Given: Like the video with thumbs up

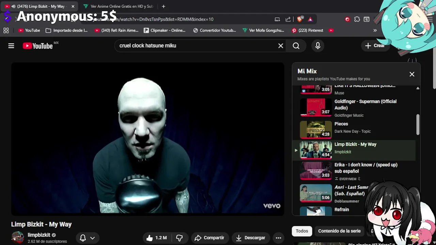Looking at the screenshot, I should (156, 238).
